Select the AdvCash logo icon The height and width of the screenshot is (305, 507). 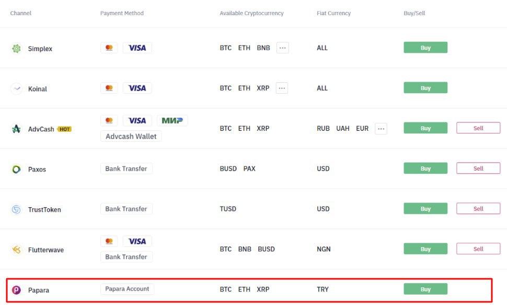click(16, 129)
